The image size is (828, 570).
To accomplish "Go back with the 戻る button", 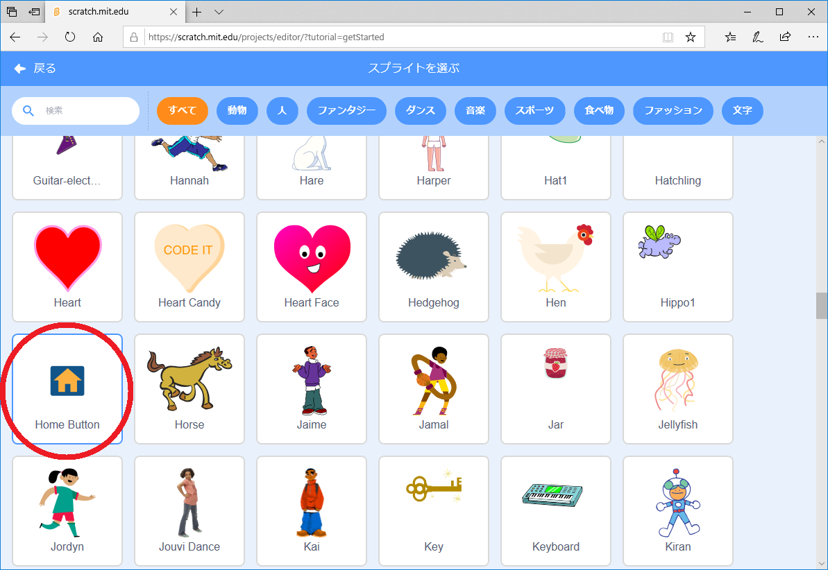I will (x=35, y=68).
